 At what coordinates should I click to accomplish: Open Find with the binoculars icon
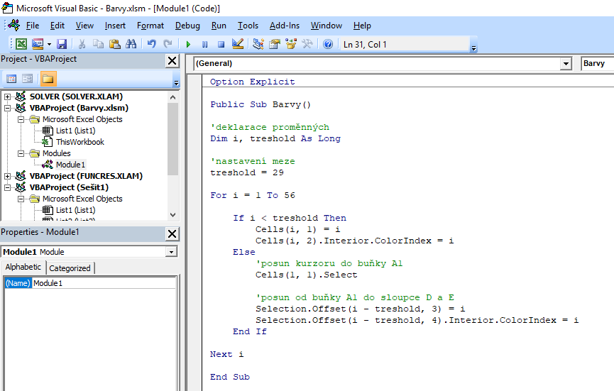coord(131,44)
